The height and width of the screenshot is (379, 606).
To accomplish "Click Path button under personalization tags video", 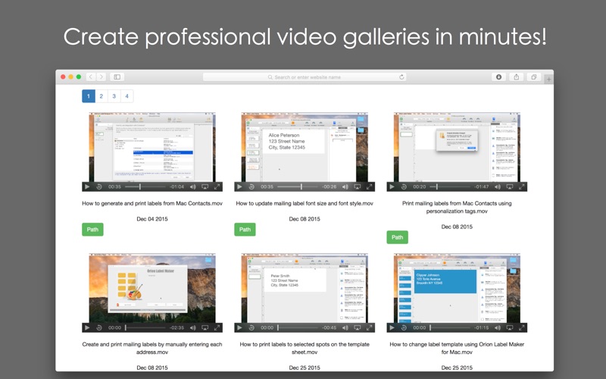I will (397, 237).
